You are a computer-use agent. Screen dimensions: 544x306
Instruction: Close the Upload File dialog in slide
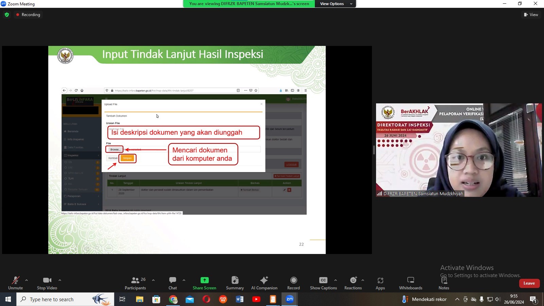(x=261, y=104)
